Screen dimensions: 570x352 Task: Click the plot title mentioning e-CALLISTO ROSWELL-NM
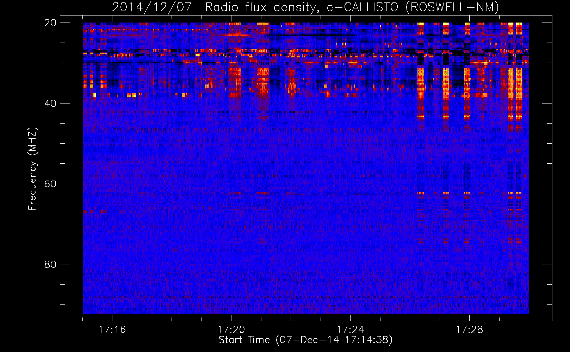[305, 7]
